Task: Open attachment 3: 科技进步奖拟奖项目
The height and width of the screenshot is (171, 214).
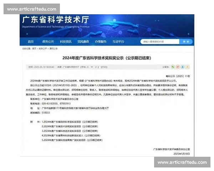Action: 70,131
